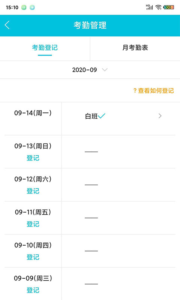Tap the back arrow in header
Viewport: 180px width, 300px height.
point(7,25)
